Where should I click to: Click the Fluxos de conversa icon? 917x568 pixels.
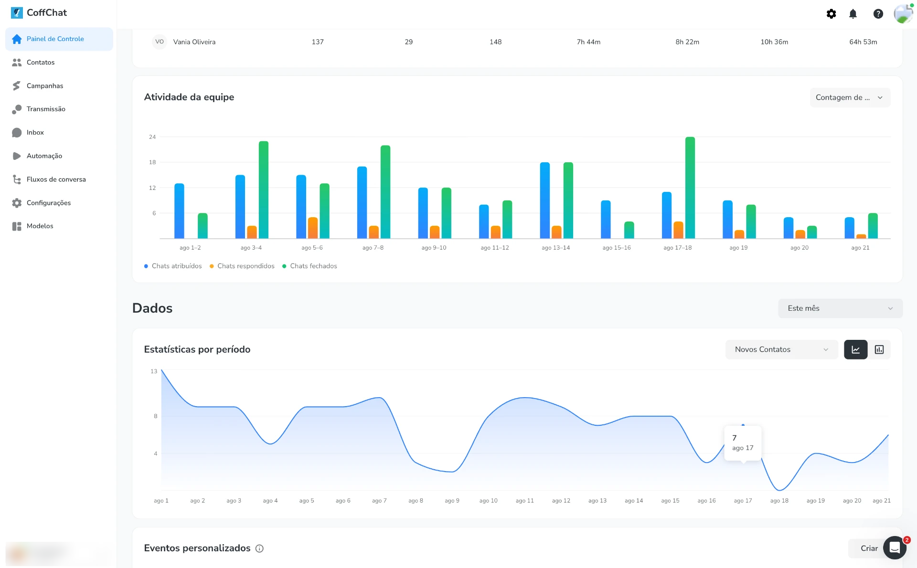coord(17,179)
